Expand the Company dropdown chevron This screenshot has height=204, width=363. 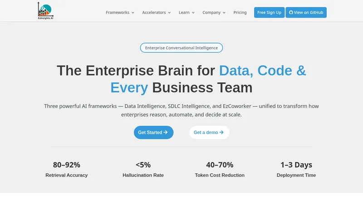tap(224, 13)
